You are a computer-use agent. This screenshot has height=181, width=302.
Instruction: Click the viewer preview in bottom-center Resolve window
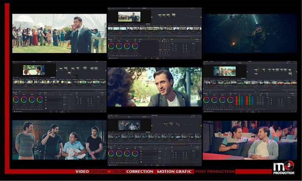(129, 125)
